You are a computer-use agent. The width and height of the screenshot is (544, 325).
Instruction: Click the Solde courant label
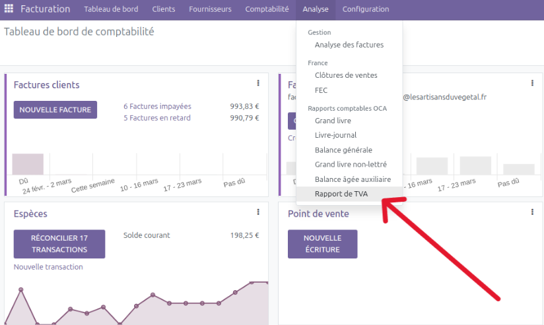147,235
